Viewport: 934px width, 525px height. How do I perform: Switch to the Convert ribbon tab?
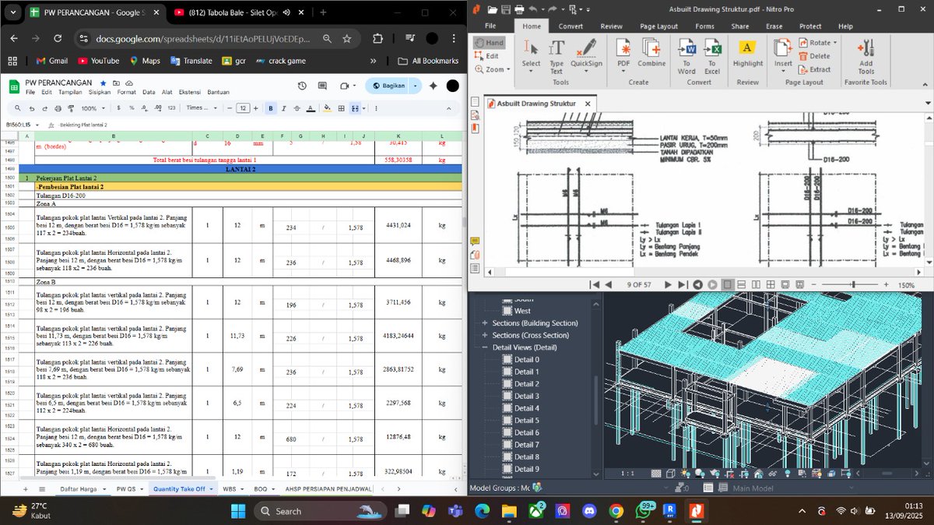(571, 26)
